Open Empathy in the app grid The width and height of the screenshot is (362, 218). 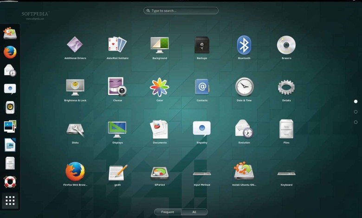[202, 129]
